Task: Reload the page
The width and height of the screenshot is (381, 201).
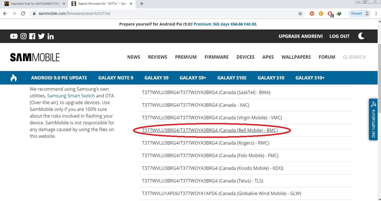Action: coord(23,13)
